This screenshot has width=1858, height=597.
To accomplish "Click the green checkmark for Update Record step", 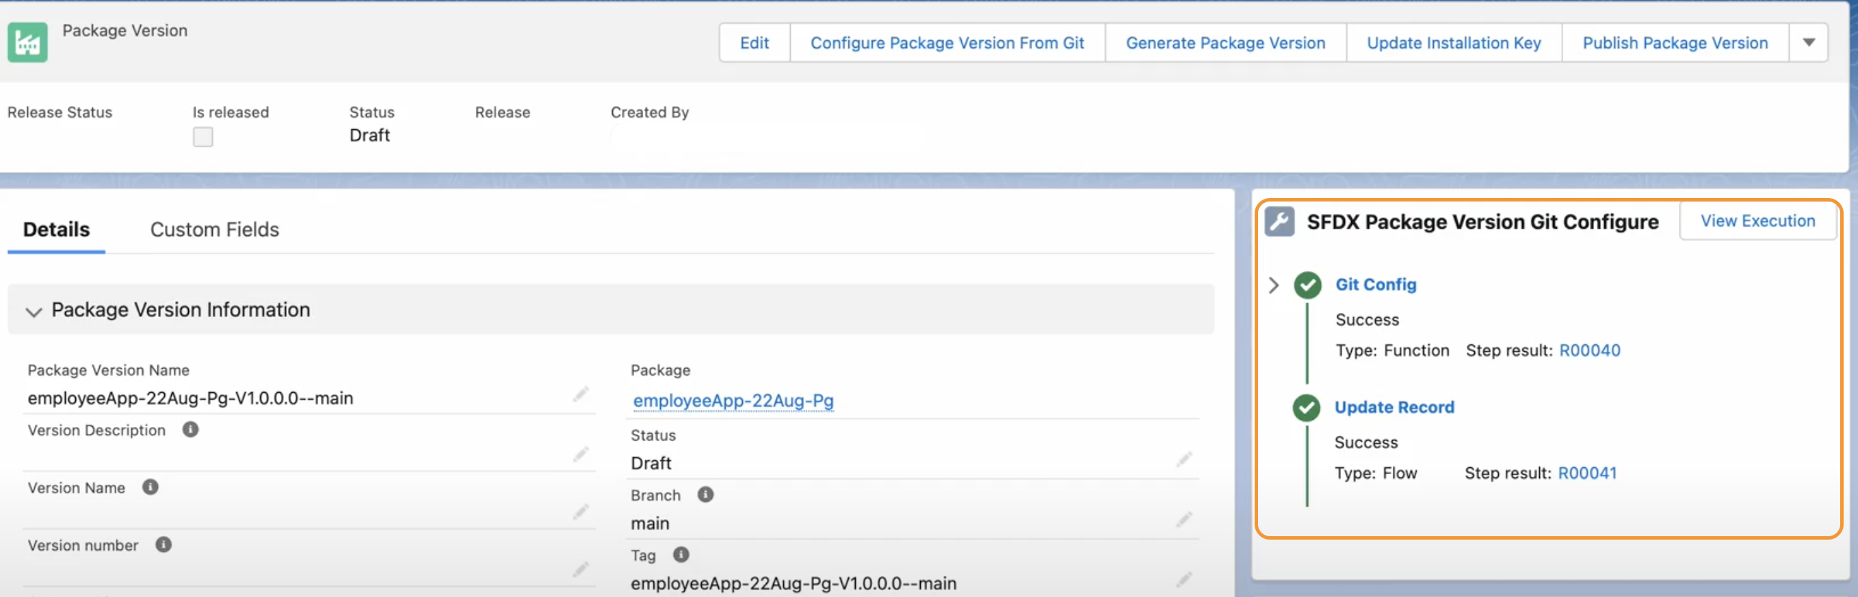I will point(1306,408).
